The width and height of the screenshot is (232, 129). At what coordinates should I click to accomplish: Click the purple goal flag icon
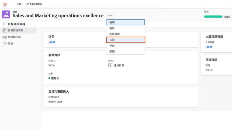coord(6,14)
